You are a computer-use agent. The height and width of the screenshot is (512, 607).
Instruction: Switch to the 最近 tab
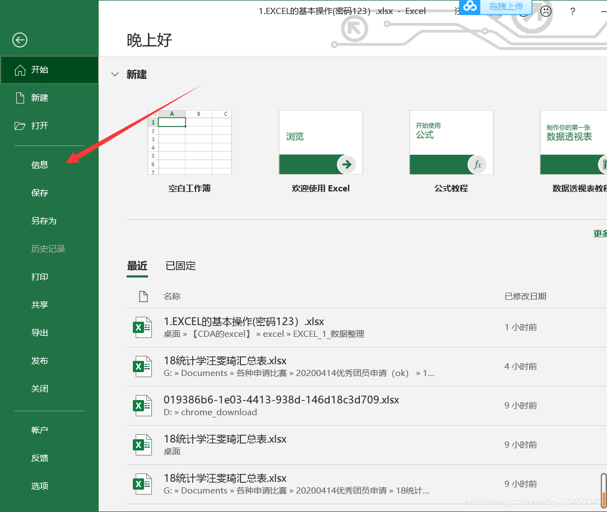pos(137,266)
